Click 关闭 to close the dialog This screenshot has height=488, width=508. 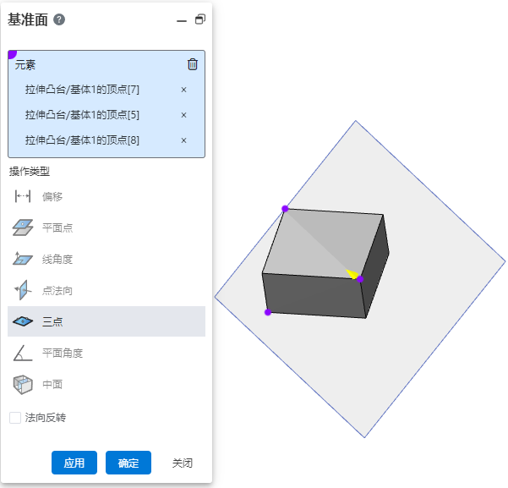point(183,463)
